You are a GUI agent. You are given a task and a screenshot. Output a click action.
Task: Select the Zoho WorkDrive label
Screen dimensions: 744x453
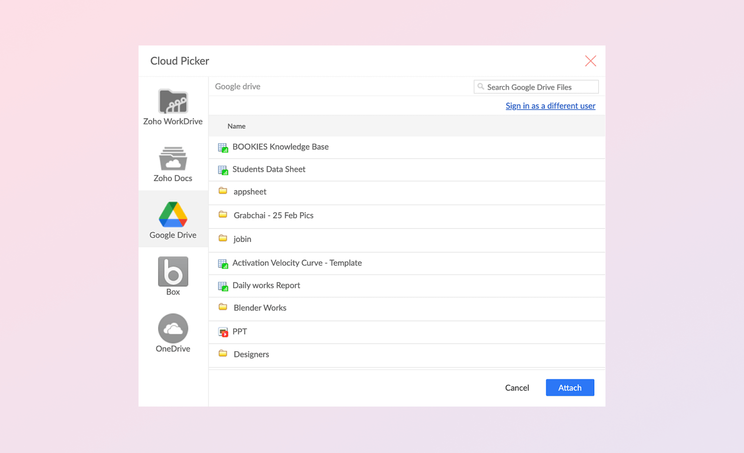[173, 121]
